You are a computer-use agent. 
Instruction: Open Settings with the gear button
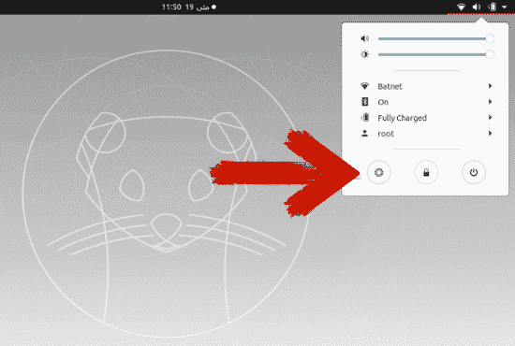click(x=378, y=172)
